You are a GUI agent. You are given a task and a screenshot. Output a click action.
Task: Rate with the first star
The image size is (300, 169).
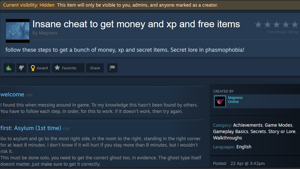pyautogui.click(x=258, y=24)
